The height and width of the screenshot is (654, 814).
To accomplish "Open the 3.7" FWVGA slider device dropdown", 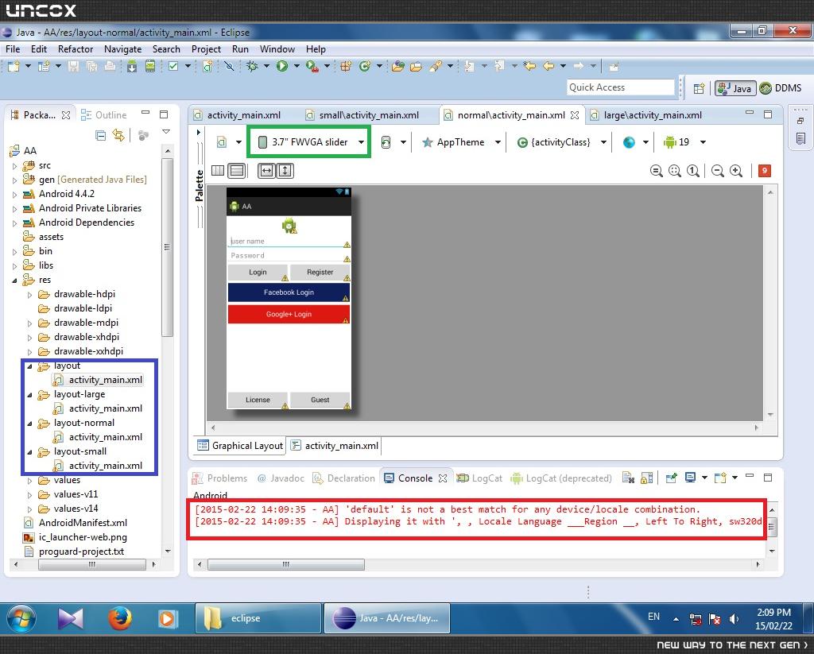I will 309,141.
